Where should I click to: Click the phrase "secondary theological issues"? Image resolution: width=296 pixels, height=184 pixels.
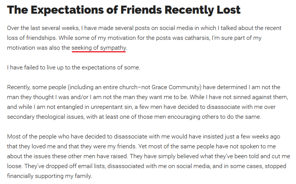45,116
